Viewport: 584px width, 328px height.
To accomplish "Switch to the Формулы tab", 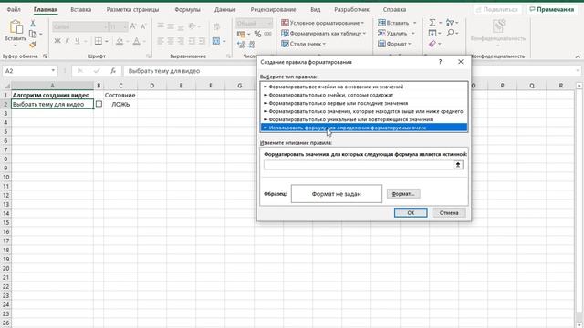I will point(187,9).
